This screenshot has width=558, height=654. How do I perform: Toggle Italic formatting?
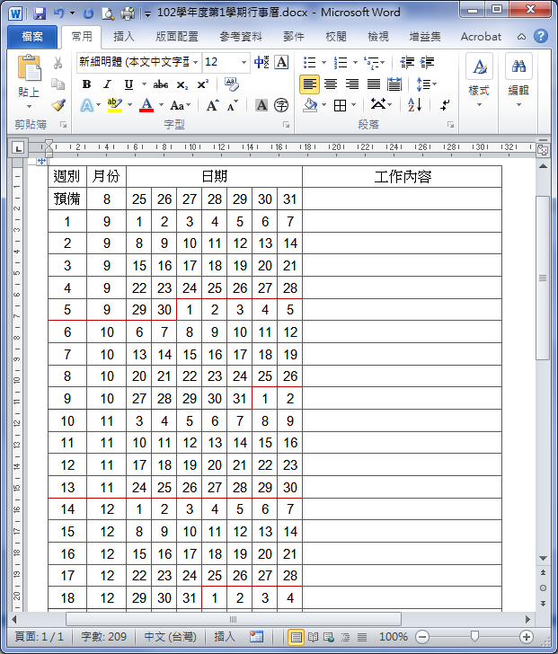(107, 84)
